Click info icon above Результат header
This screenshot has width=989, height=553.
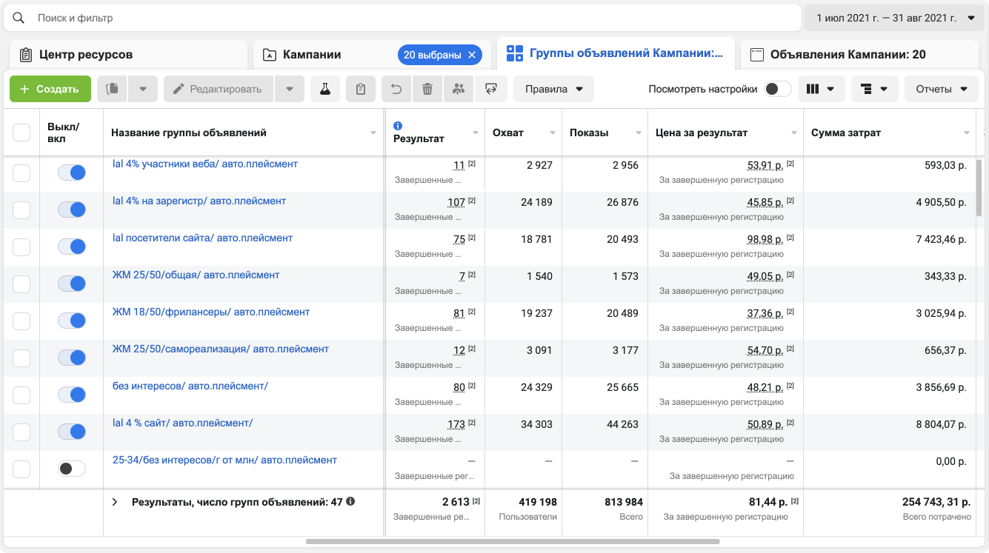(398, 126)
